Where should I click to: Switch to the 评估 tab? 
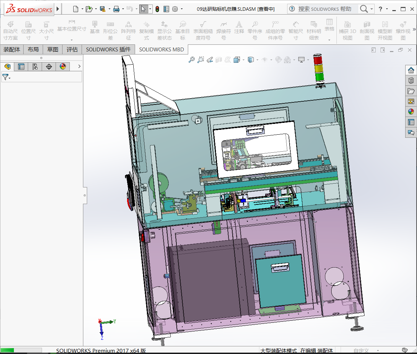pyautogui.click(x=72, y=50)
